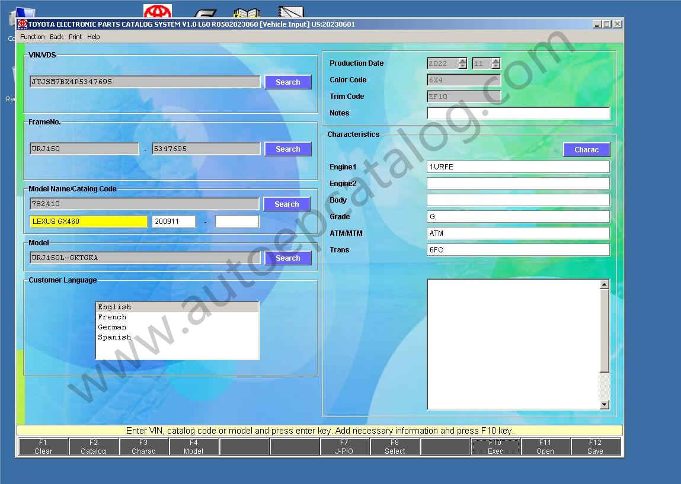Click the empty Body field
This screenshot has width=681, height=484.
point(518,200)
